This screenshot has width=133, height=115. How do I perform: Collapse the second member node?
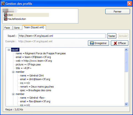click(13, 94)
